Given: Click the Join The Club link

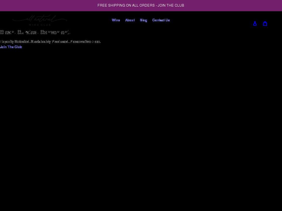Looking at the screenshot, I should 11,47.
